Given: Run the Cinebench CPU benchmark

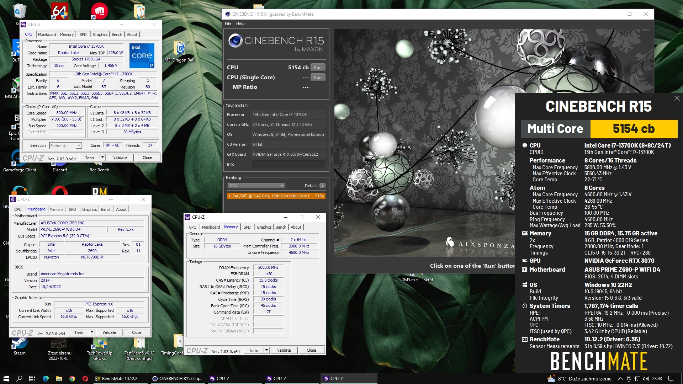Looking at the screenshot, I should point(318,68).
